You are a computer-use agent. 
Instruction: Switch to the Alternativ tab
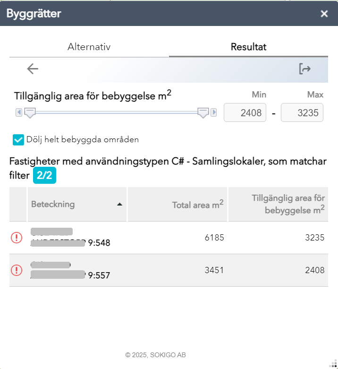[89, 47]
